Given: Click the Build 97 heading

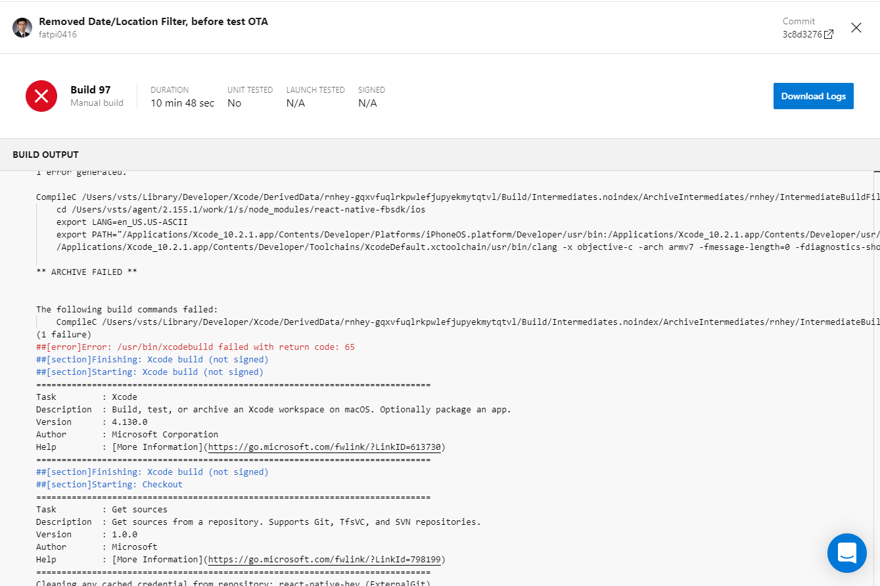Looking at the screenshot, I should (91, 89).
